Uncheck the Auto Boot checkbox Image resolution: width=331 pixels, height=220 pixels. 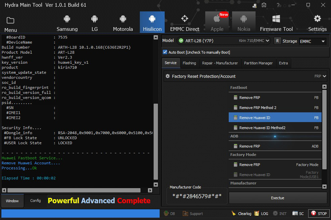click(165, 52)
